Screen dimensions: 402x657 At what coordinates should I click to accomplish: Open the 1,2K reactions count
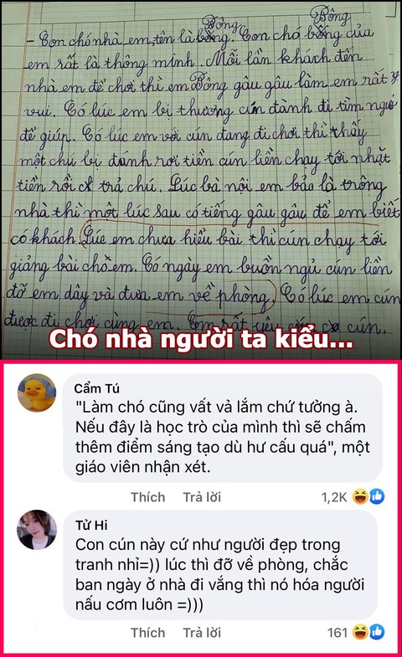click(x=334, y=497)
